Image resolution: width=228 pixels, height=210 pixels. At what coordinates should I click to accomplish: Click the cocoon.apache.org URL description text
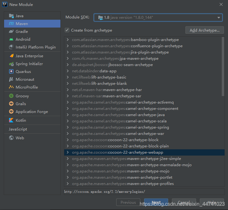[x=104, y=192]
